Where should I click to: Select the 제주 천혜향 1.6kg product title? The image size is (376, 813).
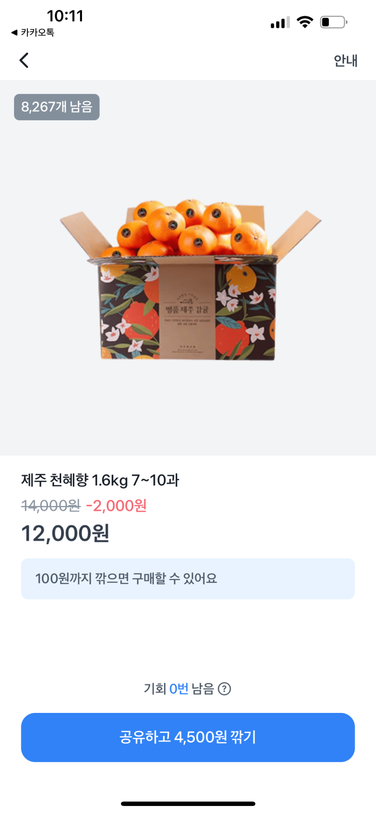[100, 480]
